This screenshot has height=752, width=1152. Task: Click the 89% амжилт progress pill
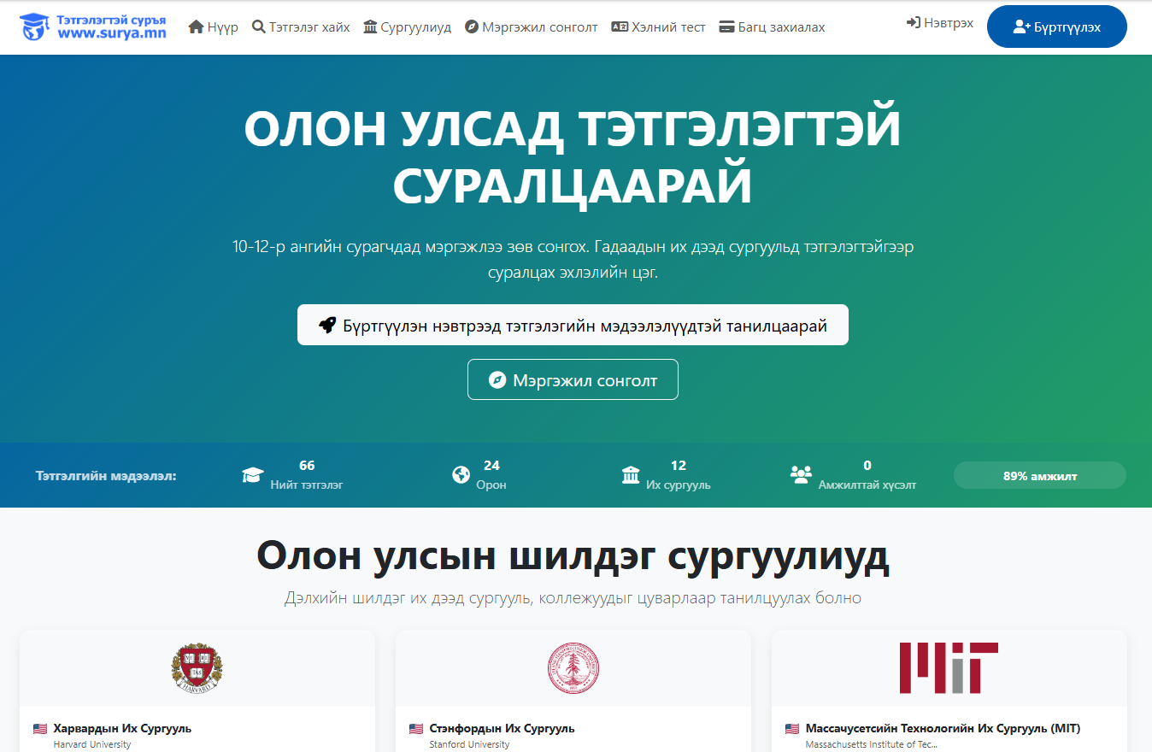point(1039,476)
